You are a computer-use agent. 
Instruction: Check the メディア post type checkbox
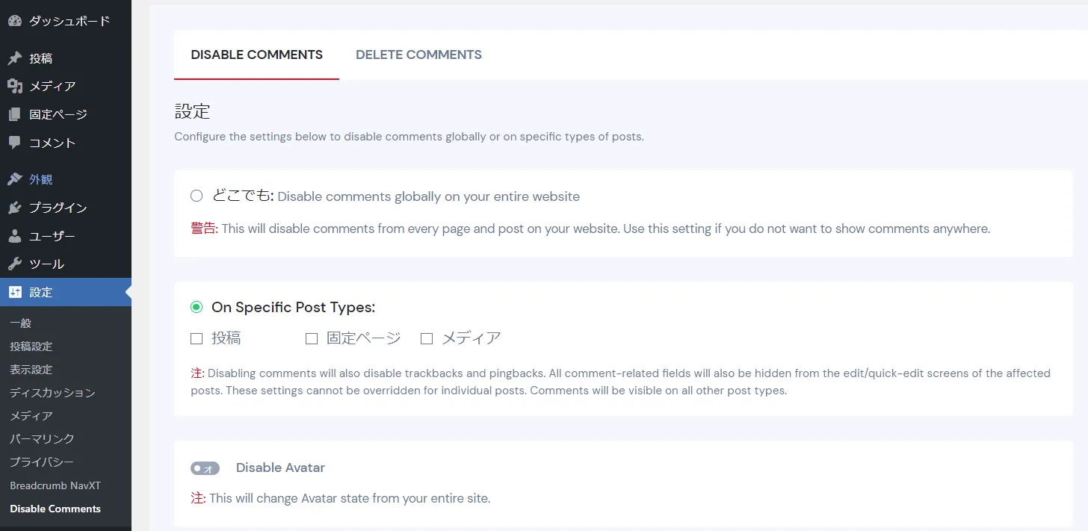(427, 338)
